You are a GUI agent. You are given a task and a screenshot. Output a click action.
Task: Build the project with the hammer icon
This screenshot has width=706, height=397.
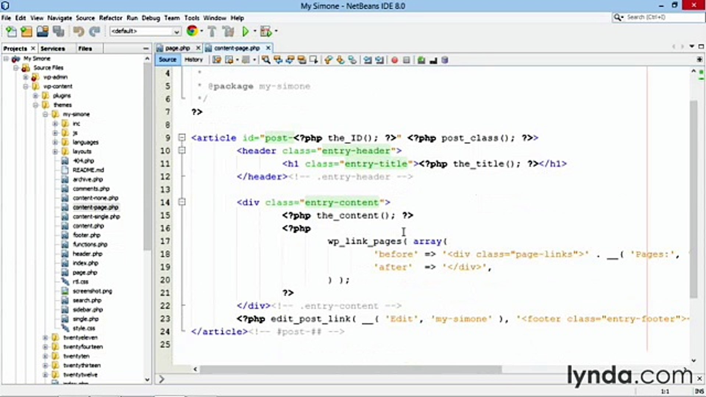[x=212, y=31]
